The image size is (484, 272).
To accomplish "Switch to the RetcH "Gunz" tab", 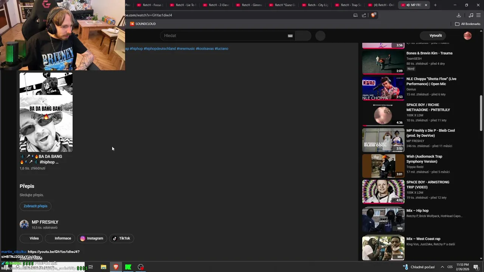I will coord(281,5).
